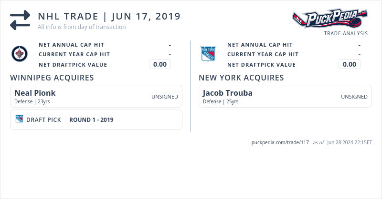The width and height of the screenshot is (382, 199).
Task: Click the puckpedia.com/trade/117 URL
Action: [280, 142]
